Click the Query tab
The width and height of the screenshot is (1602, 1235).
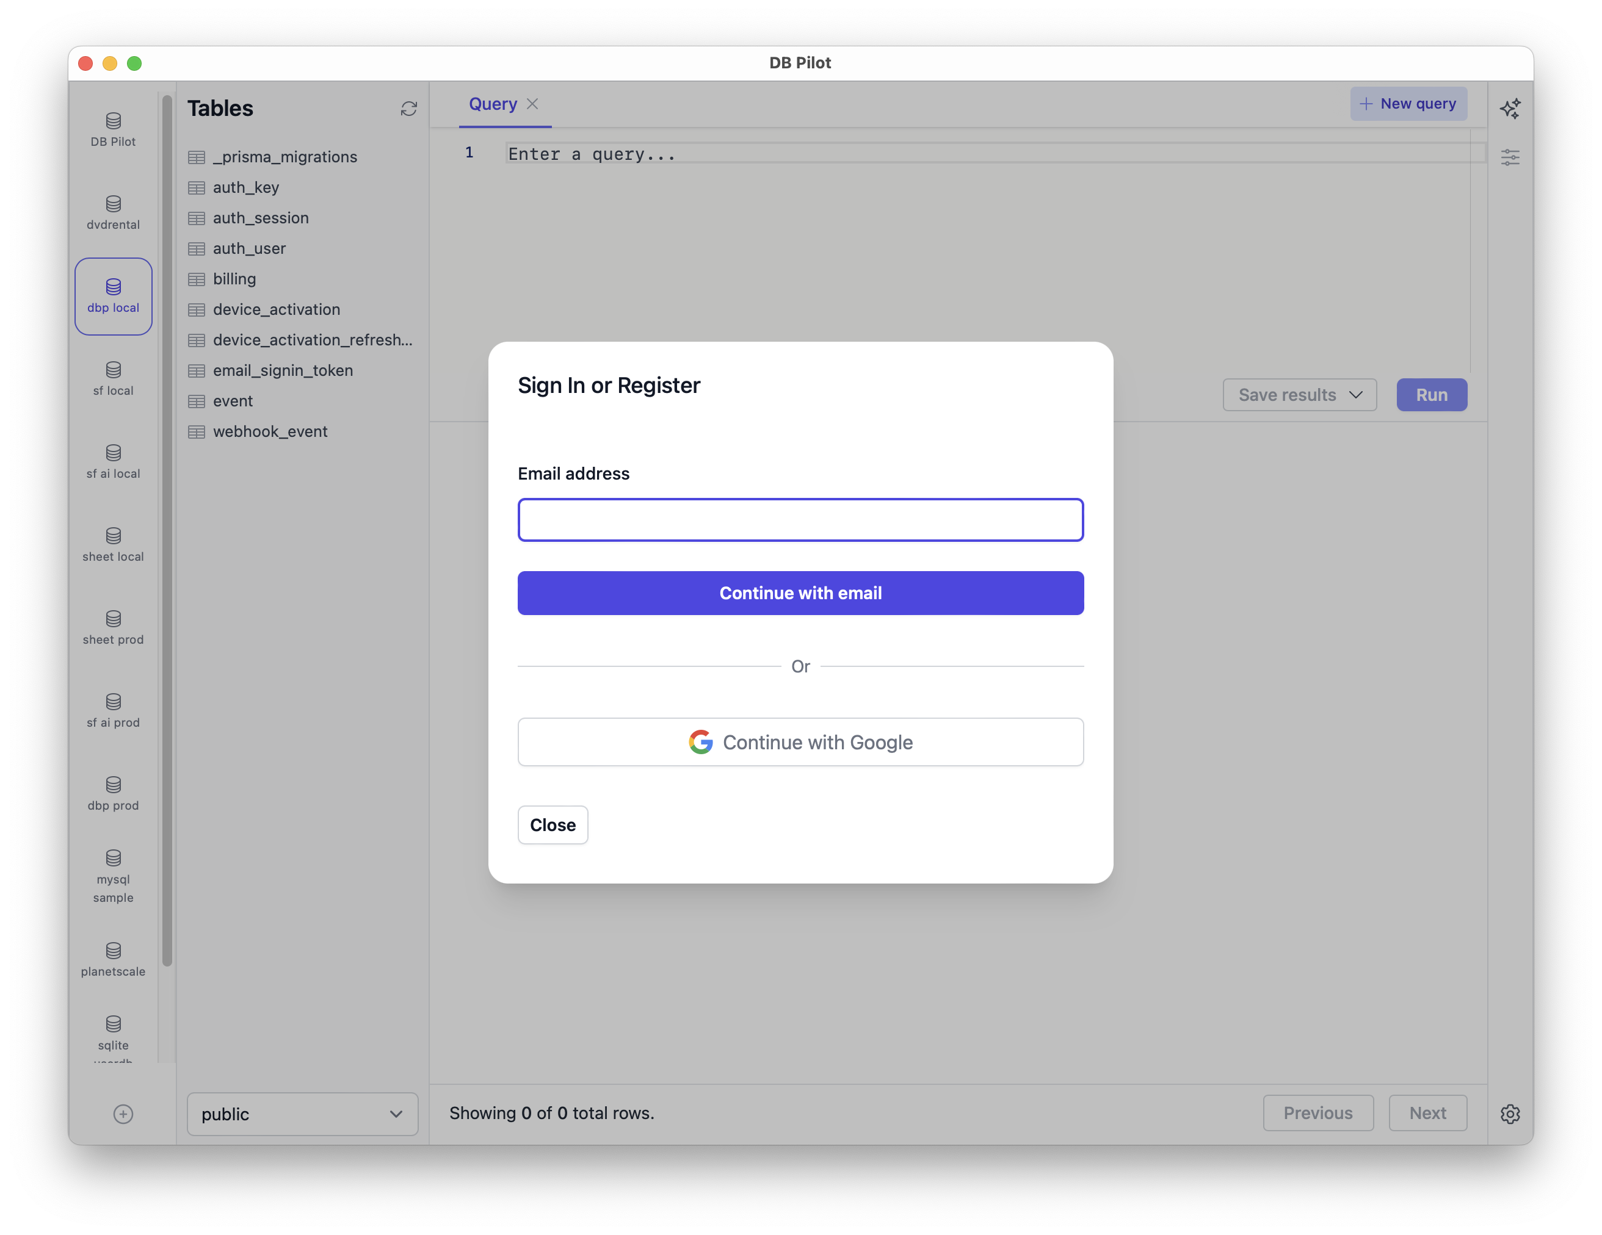click(496, 103)
